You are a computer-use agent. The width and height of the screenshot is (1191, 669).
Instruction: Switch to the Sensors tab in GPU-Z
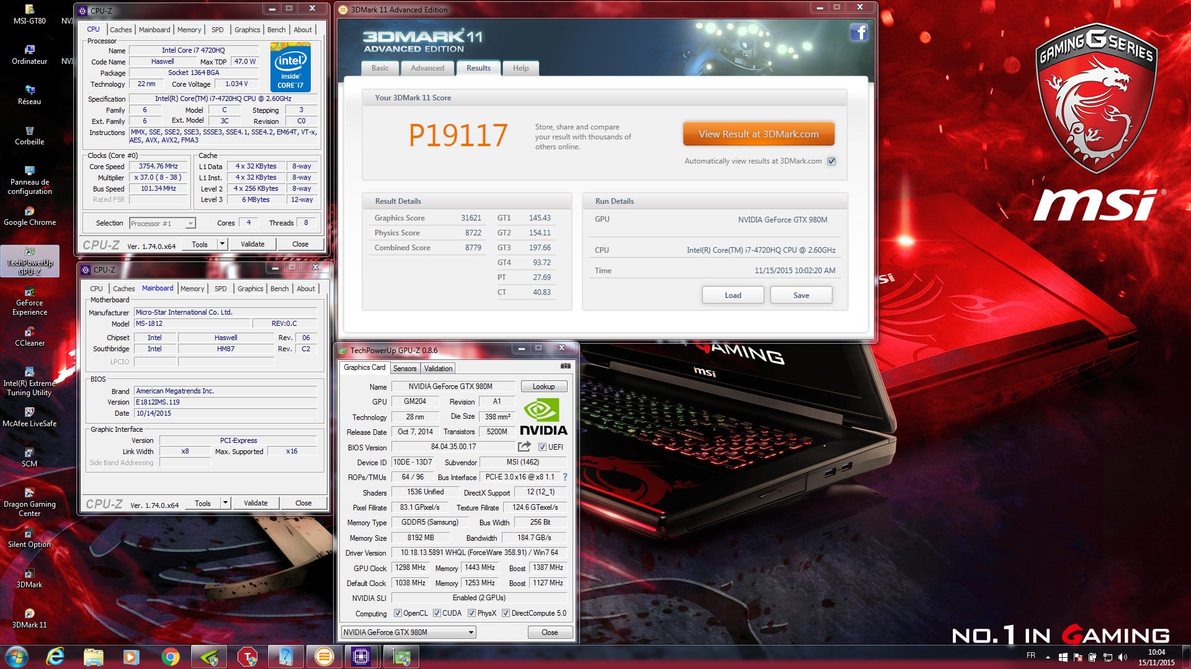tap(405, 369)
